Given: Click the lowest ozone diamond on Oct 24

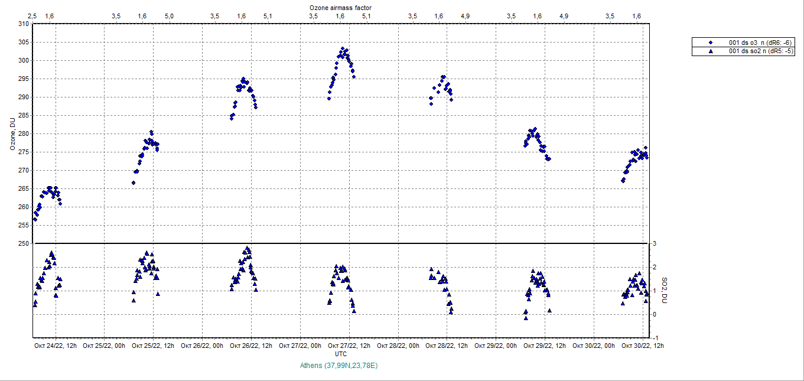Looking at the screenshot, I should (35, 219).
